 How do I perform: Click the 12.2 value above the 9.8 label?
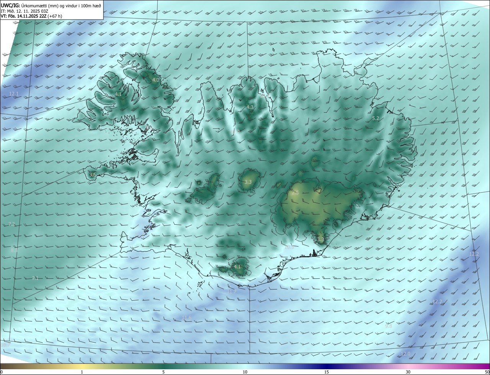click(x=437, y=302)
